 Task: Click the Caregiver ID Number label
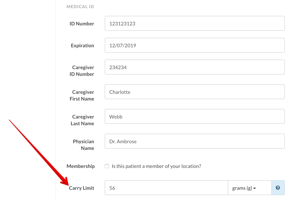click(x=82, y=71)
